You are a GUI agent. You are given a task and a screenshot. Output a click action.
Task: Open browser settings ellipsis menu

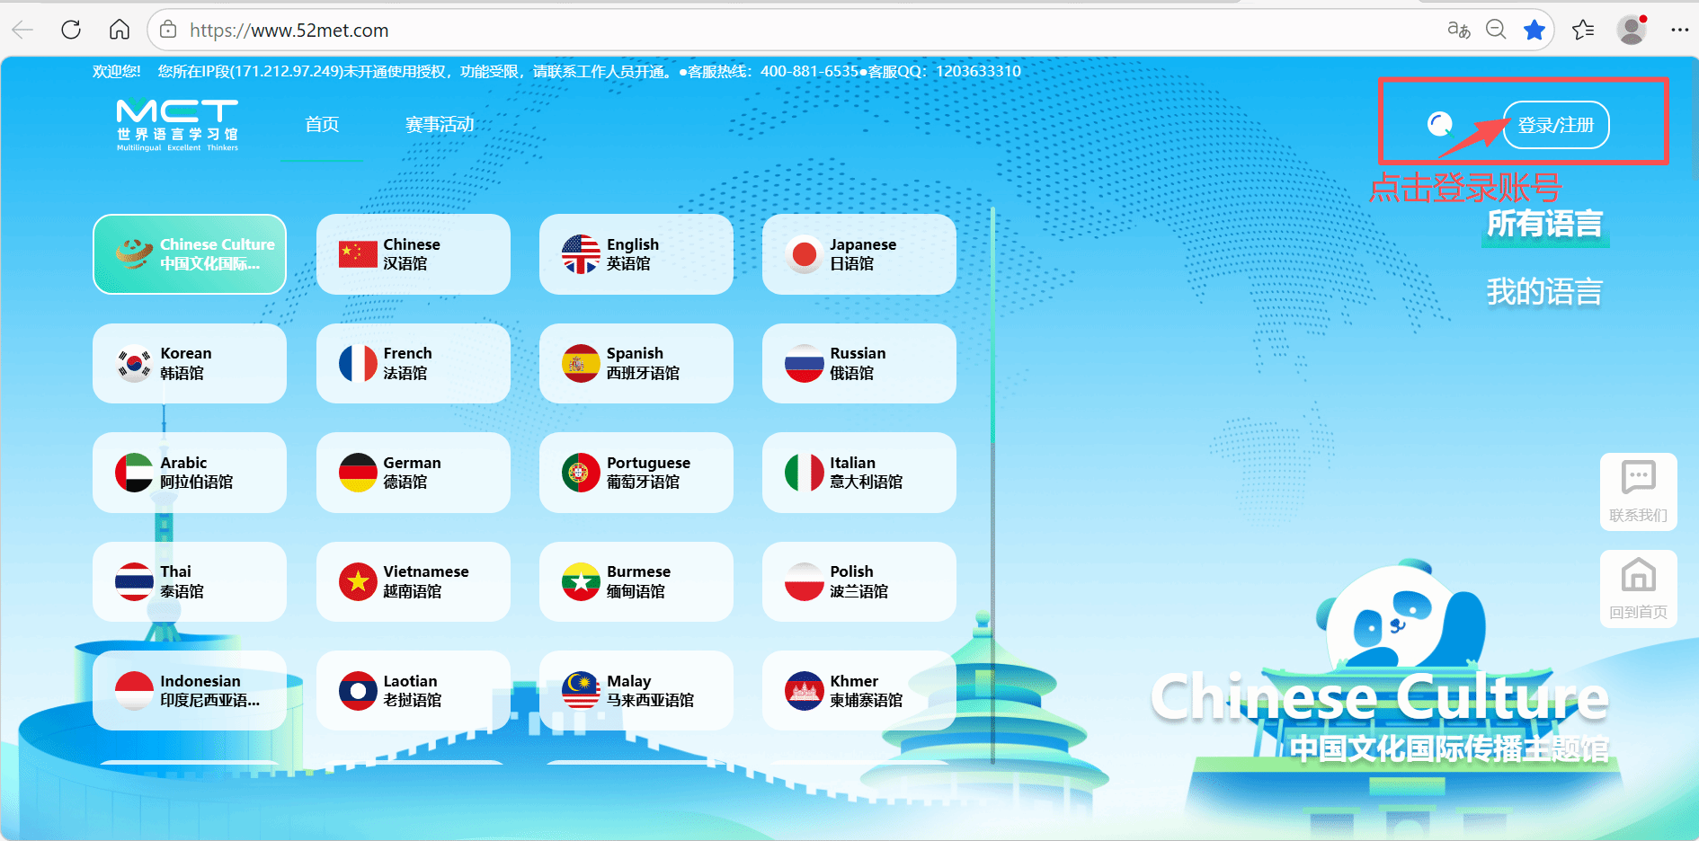(1679, 30)
